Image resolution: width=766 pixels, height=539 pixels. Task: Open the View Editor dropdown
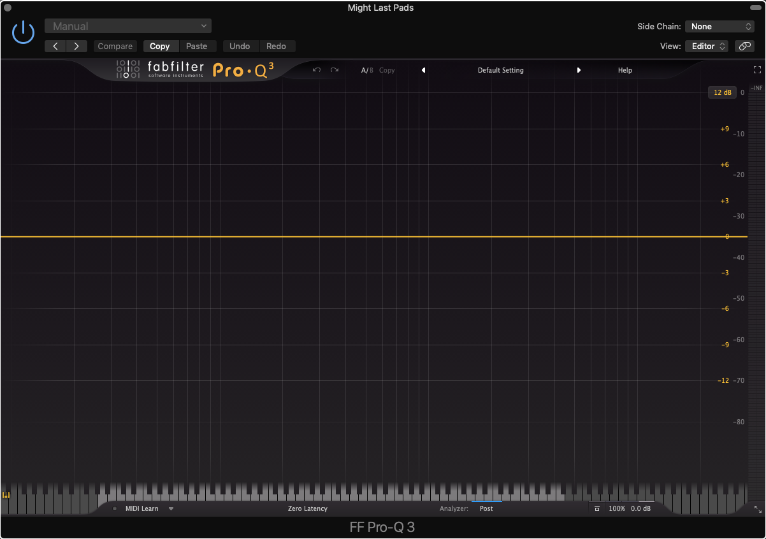pos(707,46)
